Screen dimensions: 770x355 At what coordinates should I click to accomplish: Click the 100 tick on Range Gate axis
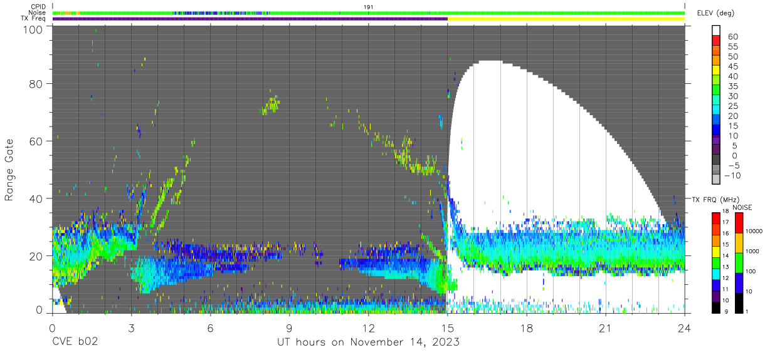pyautogui.click(x=33, y=29)
